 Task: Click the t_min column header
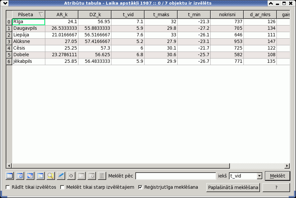(x=194, y=15)
